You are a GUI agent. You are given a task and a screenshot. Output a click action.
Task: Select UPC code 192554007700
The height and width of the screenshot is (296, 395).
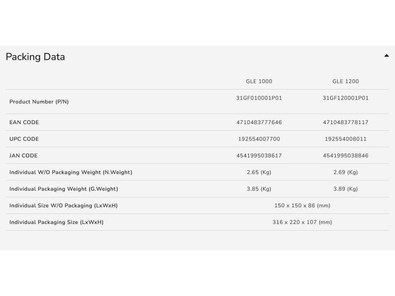(x=259, y=139)
